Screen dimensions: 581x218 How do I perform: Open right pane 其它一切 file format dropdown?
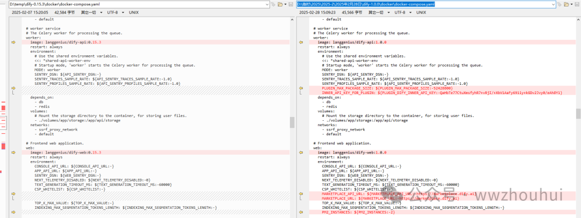pos(375,12)
